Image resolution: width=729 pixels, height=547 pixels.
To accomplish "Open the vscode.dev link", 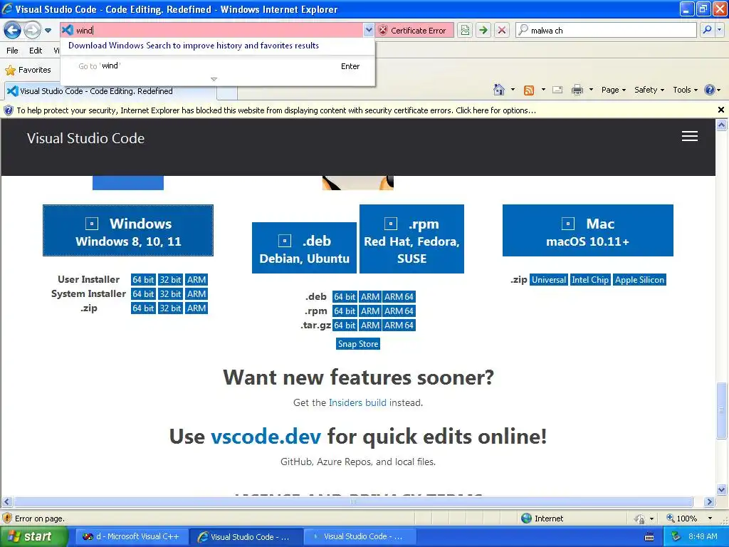I will (266, 437).
